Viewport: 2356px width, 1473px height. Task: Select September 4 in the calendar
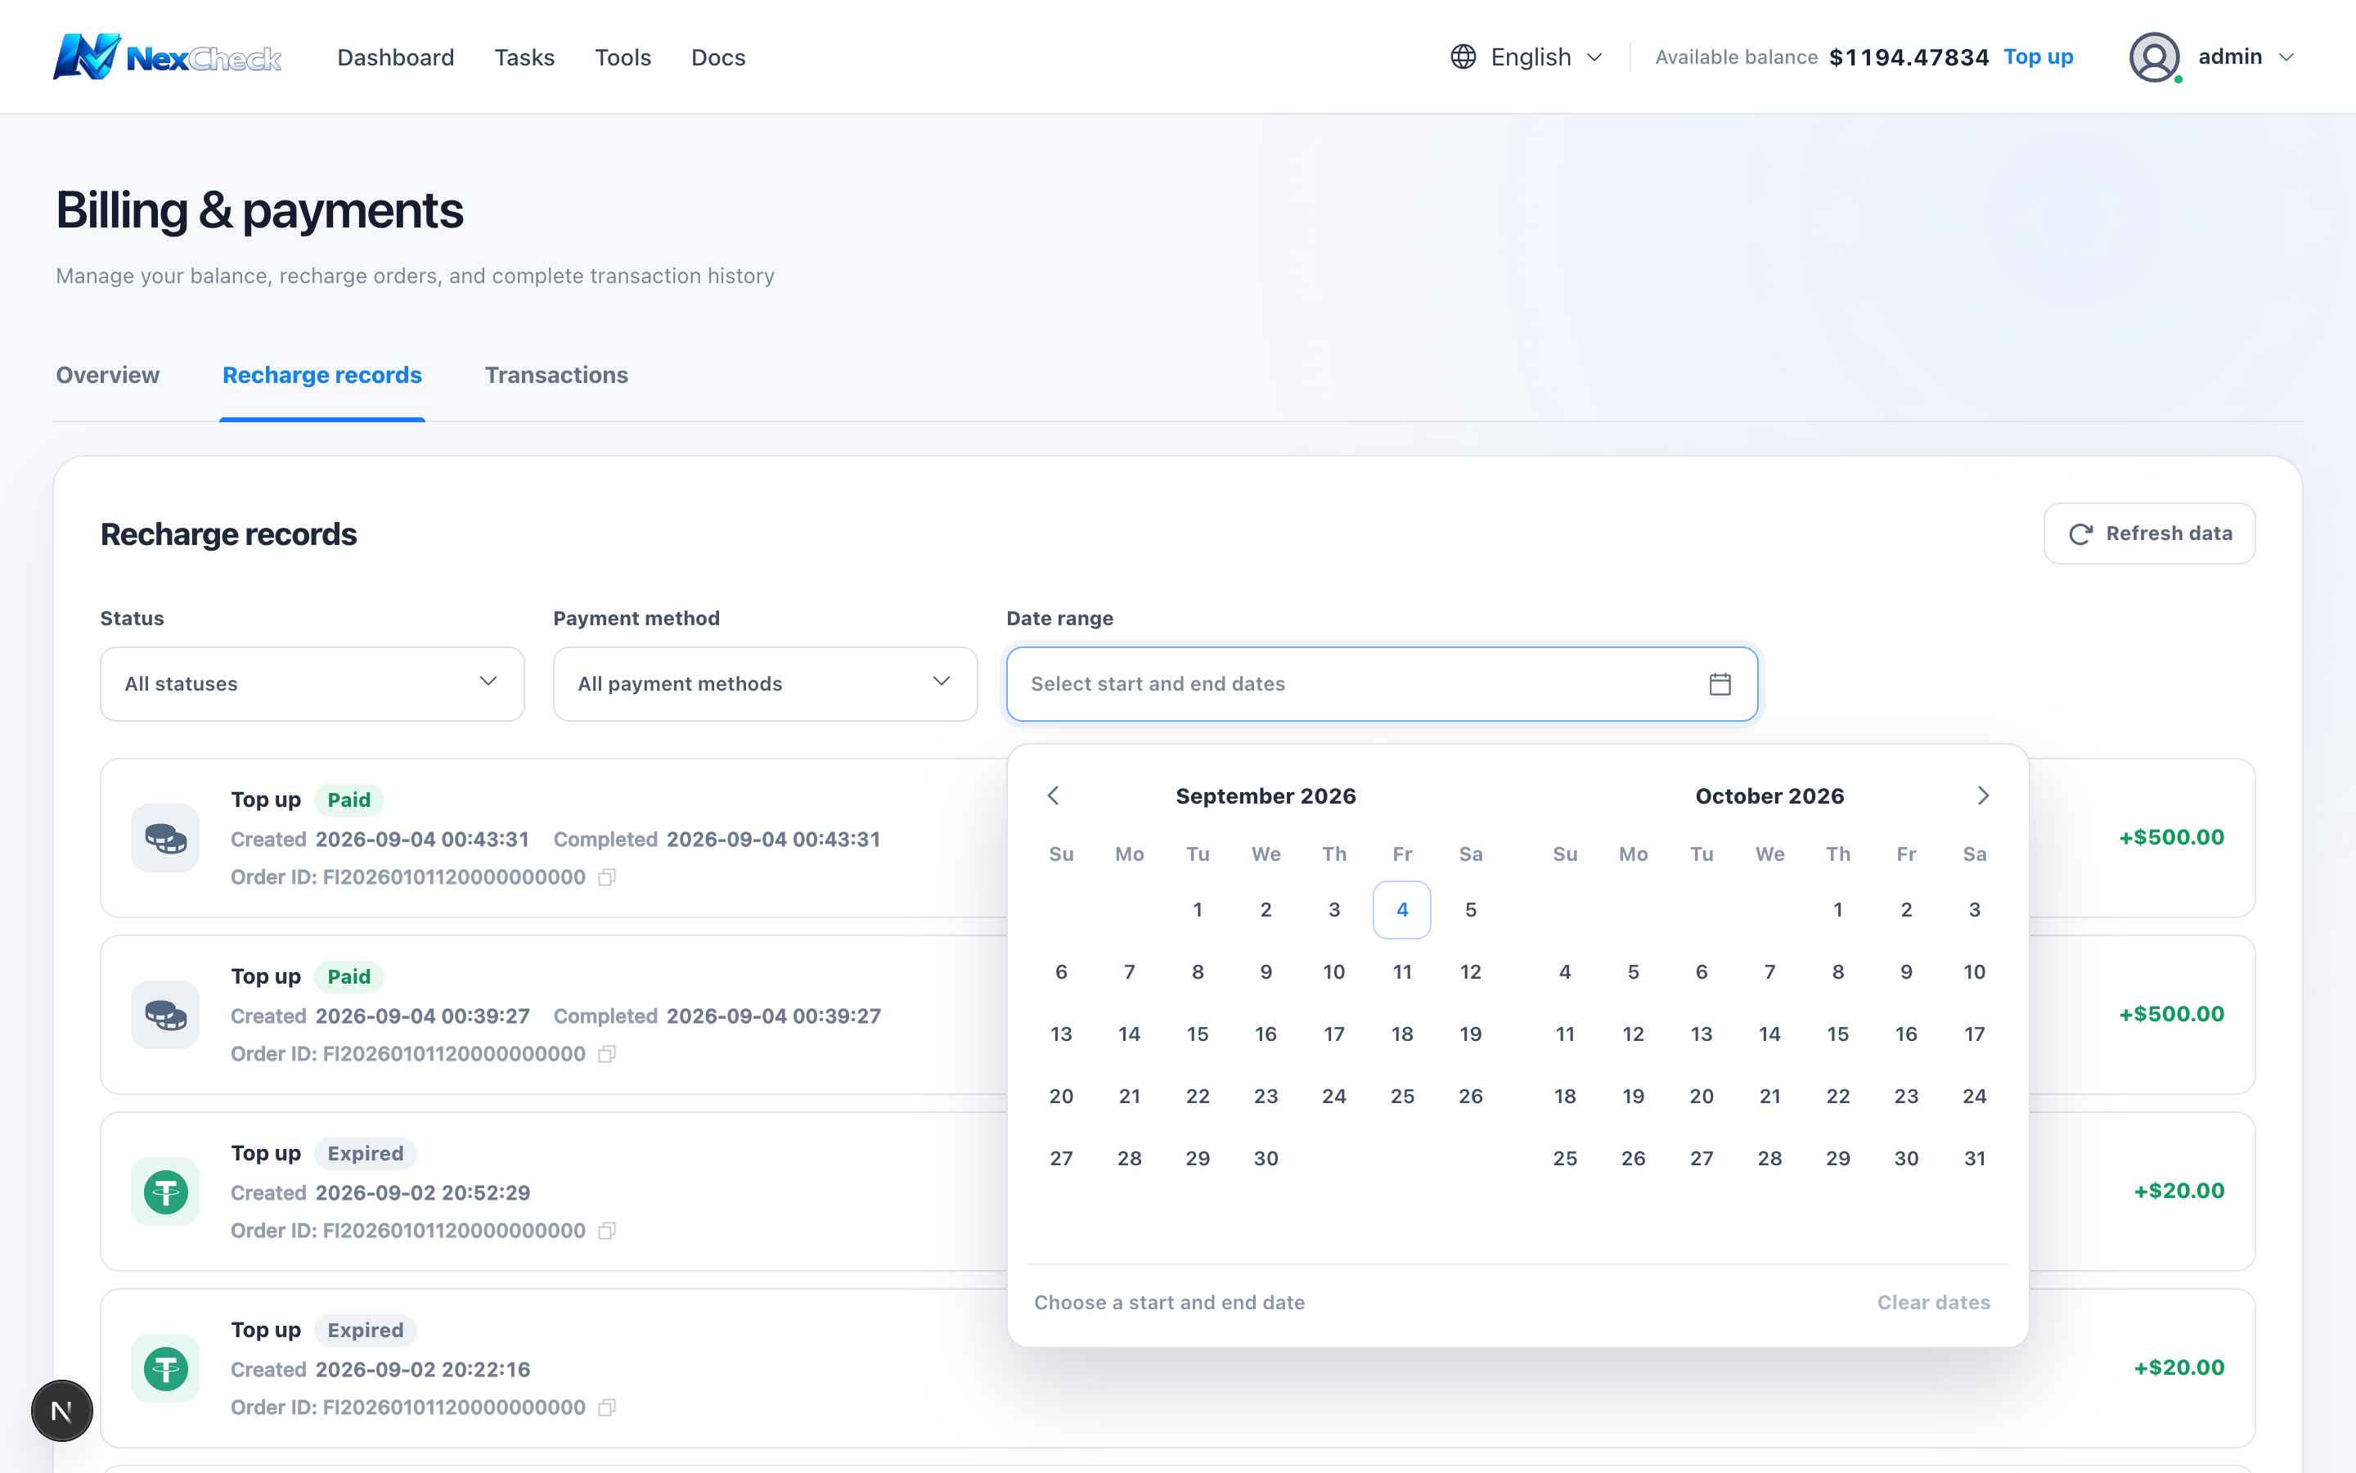coord(1402,910)
